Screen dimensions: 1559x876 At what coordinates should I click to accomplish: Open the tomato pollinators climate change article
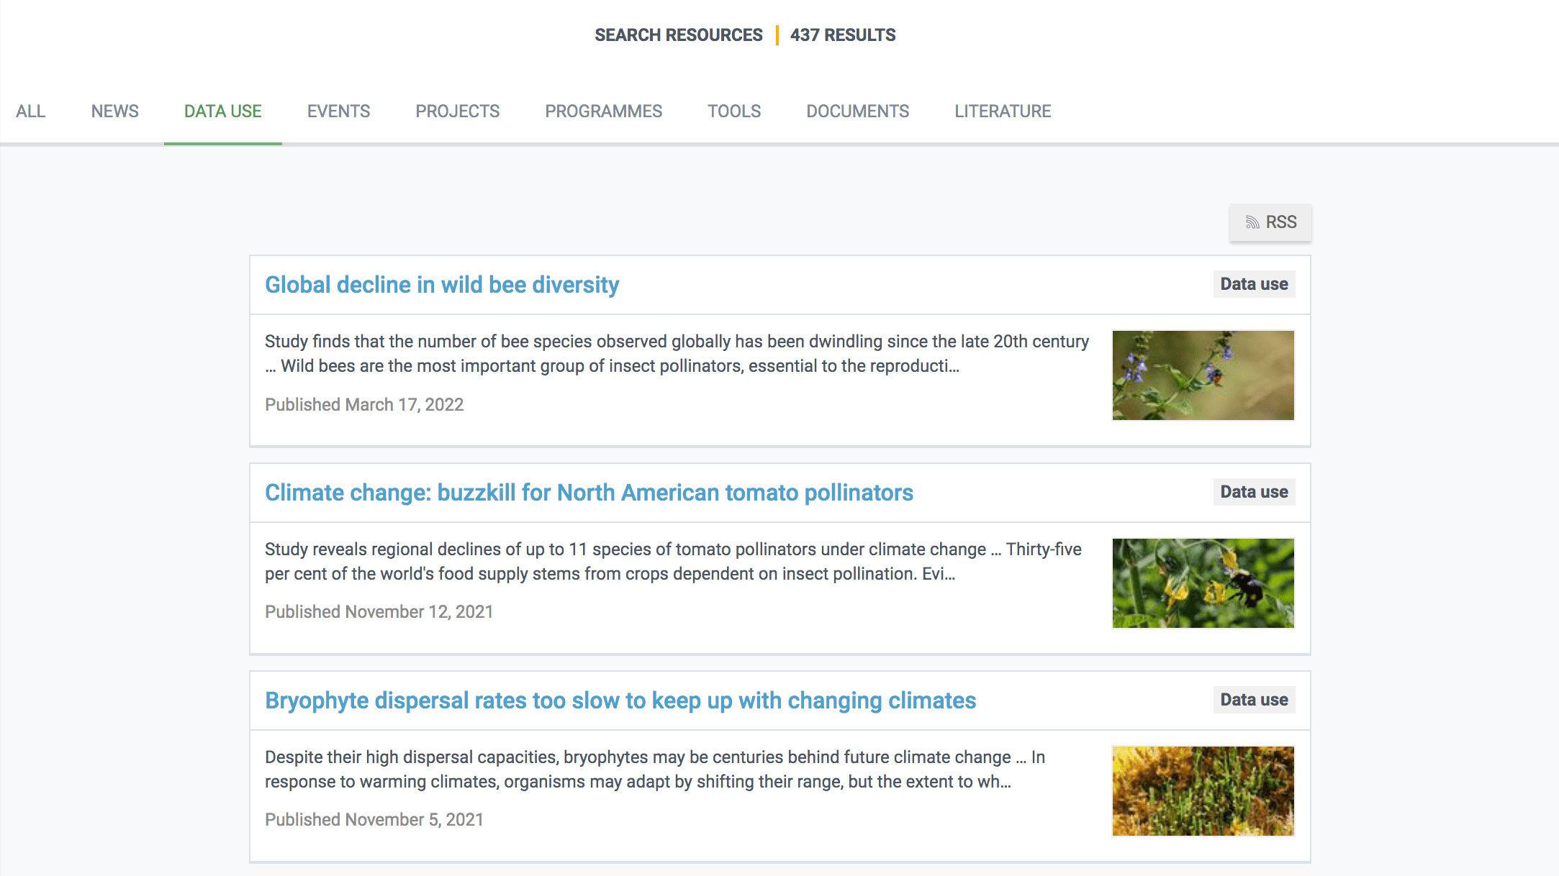tap(589, 493)
